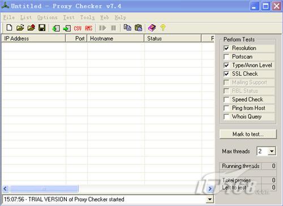Image resolution: width=283 pixels, height=206 pixels.
Task: Open the File menu
Action: (x=9, y=18)
